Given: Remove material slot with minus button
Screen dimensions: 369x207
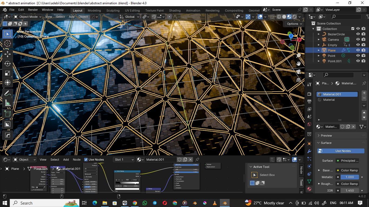Looking at the screenshot, I should (x=364, y=98).
